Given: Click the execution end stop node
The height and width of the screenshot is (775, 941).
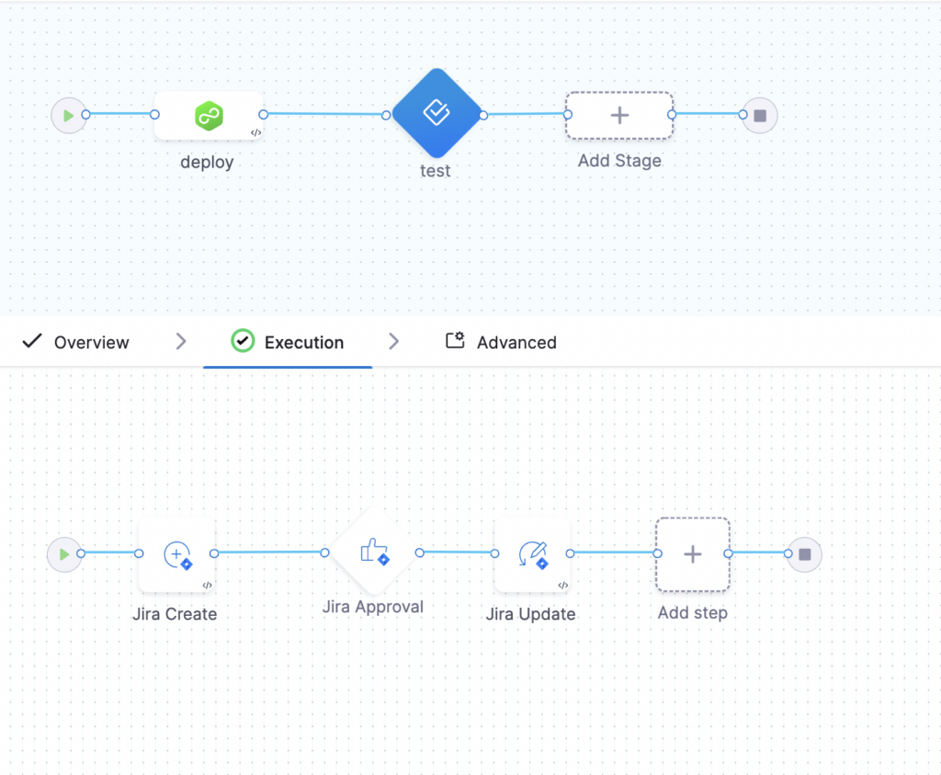Looking at the screenshot, I should (x=805, y=554).
